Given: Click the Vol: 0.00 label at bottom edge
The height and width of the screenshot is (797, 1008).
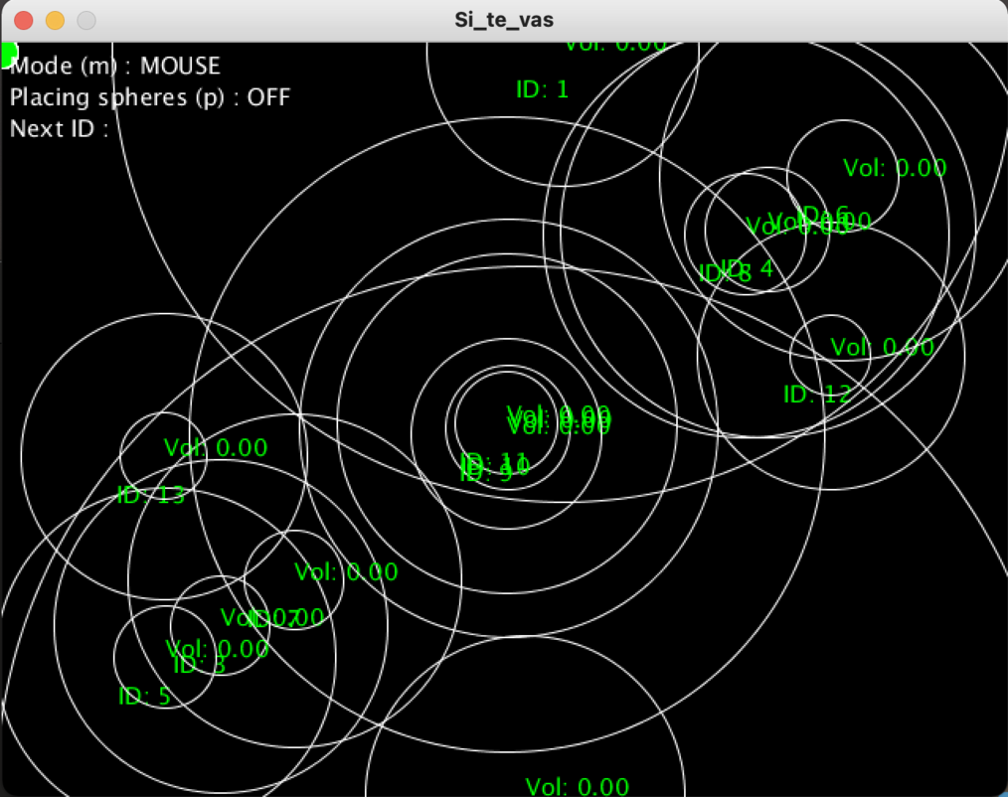Looking at the screenshot, I should pos(577,786).
